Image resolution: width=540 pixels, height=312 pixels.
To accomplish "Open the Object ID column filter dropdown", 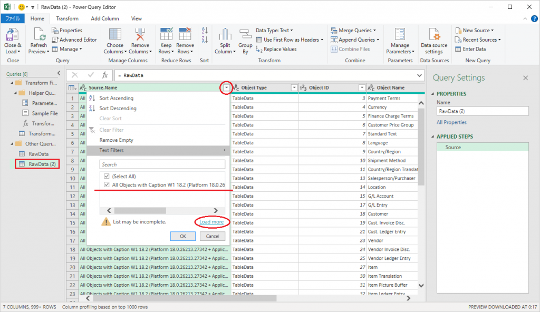I will (x=362, y=88).
